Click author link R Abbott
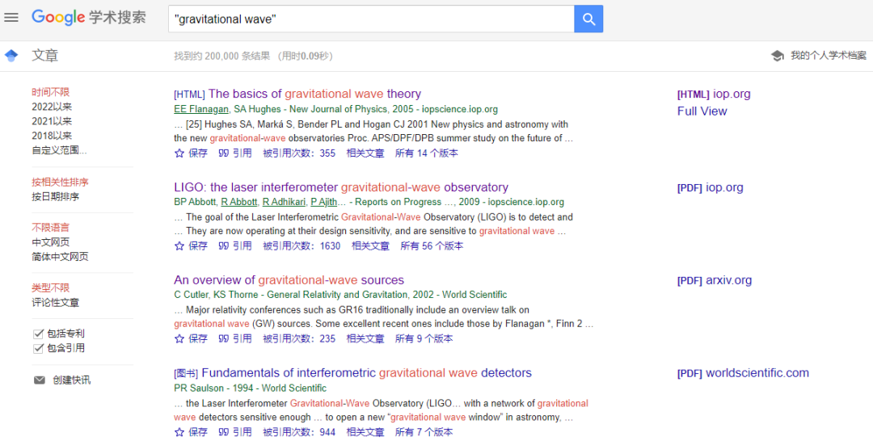The height and width of the screenshot is (445, 873). pyautogui.click(x=239, y=202)
